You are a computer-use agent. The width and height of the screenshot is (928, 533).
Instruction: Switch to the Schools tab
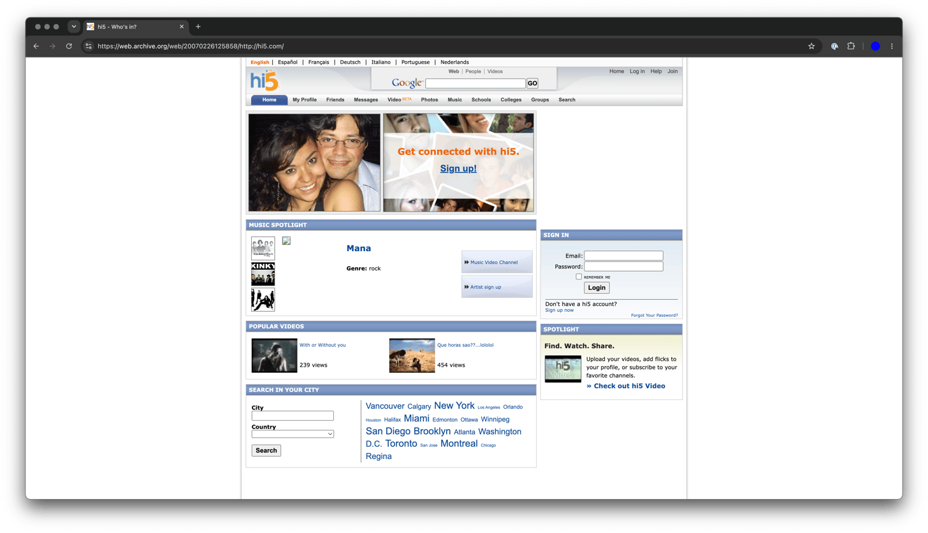[481, 100]
